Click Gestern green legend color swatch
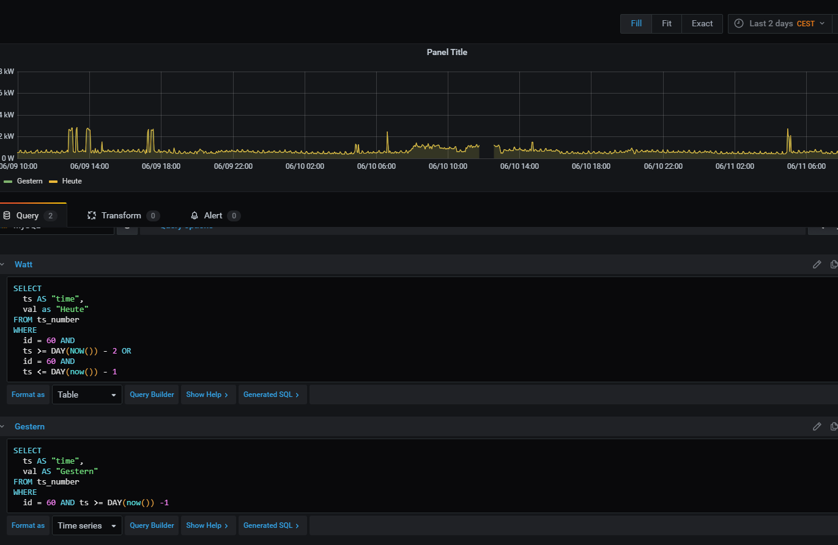This screenshot has width=838, height=545. (x=8, y=182)
